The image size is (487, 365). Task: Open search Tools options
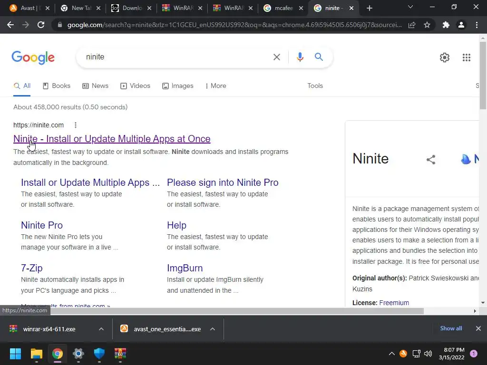[x=315, y=86]
